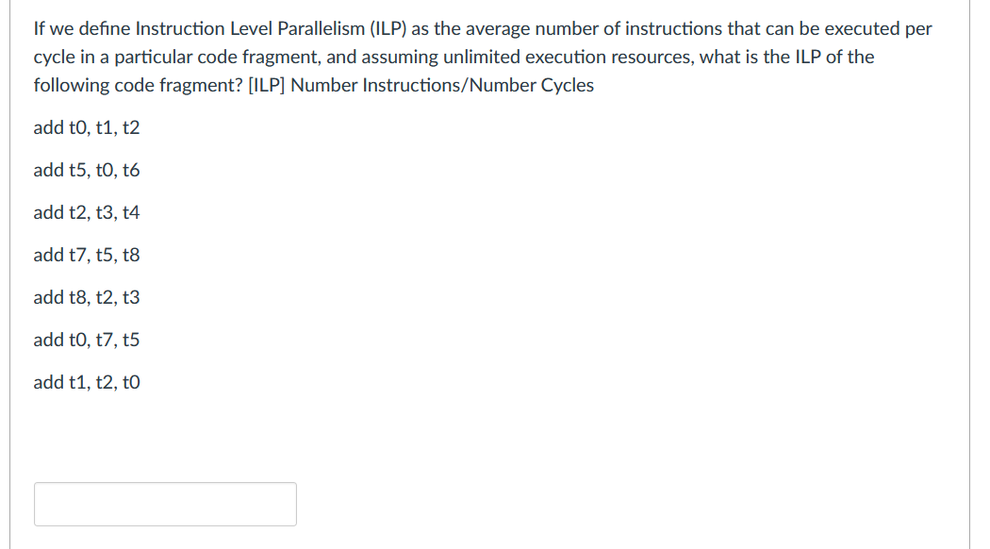Viewport: 990px width, 549px height.
Task: Select the instruction line add t1, t2, t0
Action: [87, 382]
